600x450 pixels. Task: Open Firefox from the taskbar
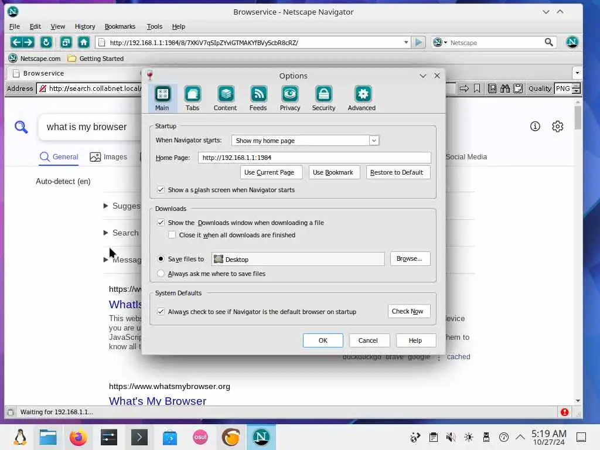pyautogui.click(x=78, y=437)
